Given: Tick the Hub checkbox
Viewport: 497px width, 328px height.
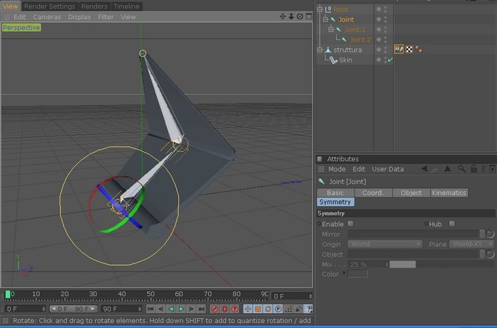Looking at the screenshot, I should tap(452, 224).
